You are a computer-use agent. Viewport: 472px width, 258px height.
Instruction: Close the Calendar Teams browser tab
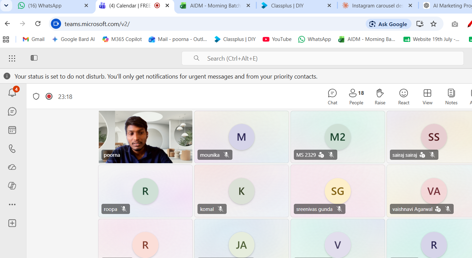coord(167,5)
